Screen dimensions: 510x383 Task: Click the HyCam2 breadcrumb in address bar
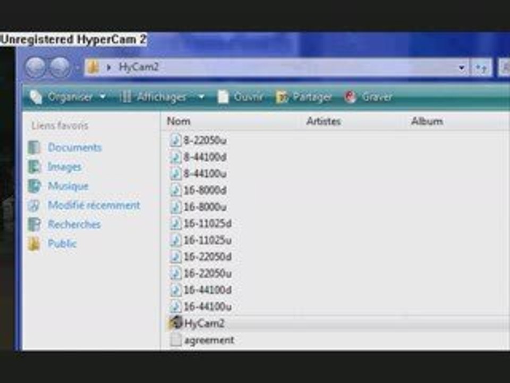[139, 67]
